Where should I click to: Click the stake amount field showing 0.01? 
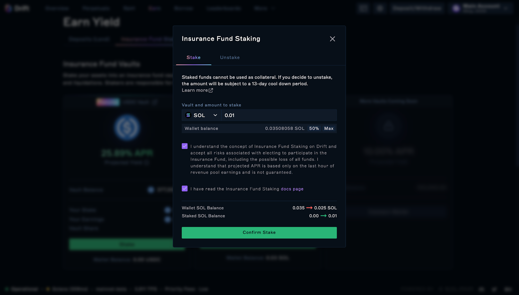(279, 115)
